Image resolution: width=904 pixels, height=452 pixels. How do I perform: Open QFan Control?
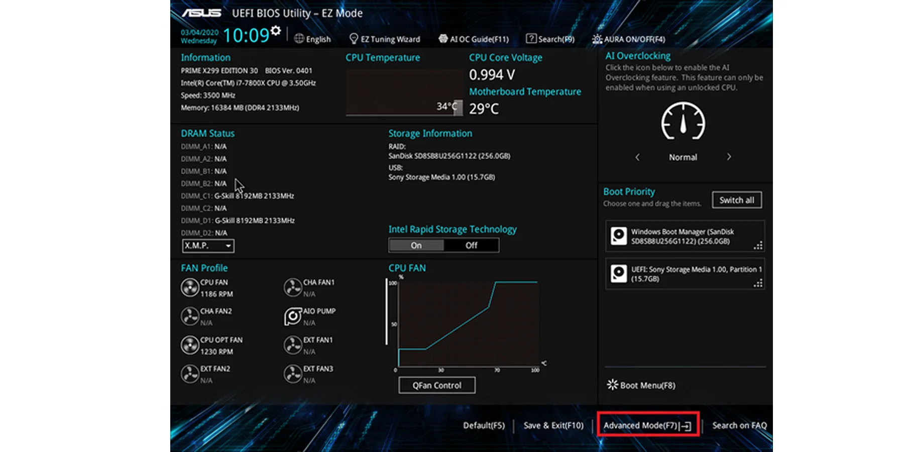click(x=436, y=385)
